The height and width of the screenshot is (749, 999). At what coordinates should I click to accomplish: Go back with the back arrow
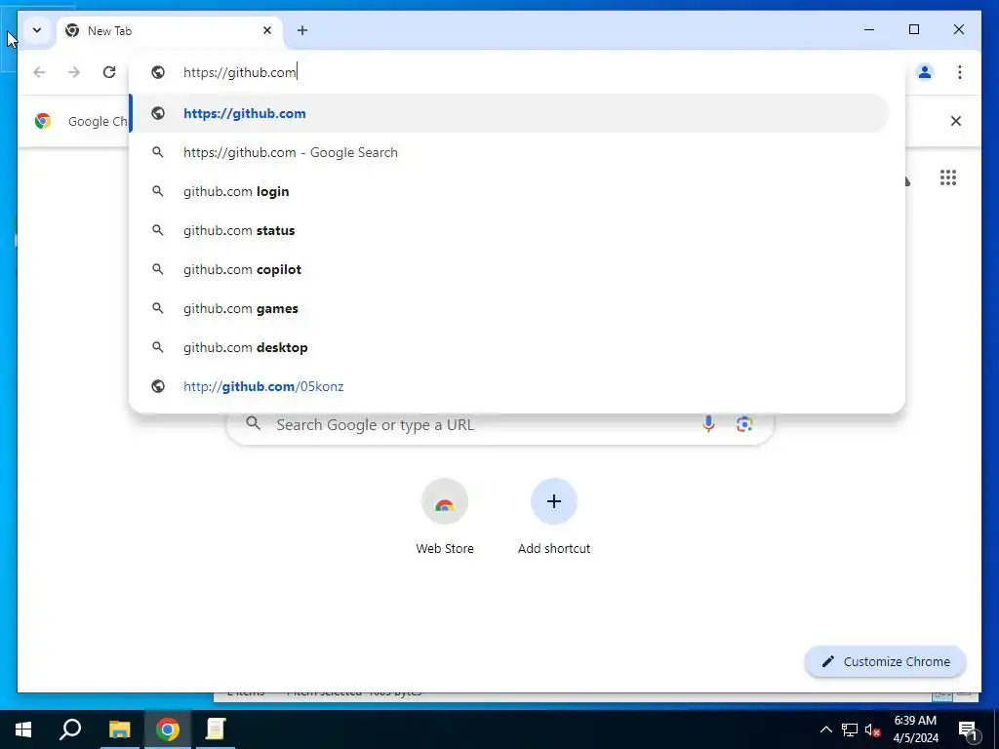39,72
